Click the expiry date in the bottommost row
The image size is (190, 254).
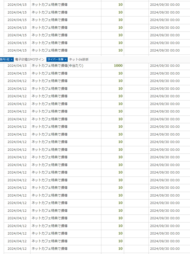pos(165,248)
